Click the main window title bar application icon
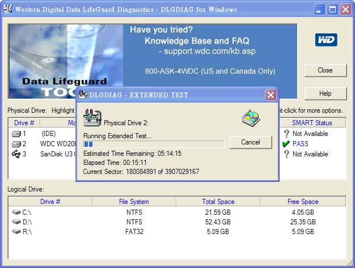Image resolution: width=355 pixels, height=268 pixels. [8, 9]
